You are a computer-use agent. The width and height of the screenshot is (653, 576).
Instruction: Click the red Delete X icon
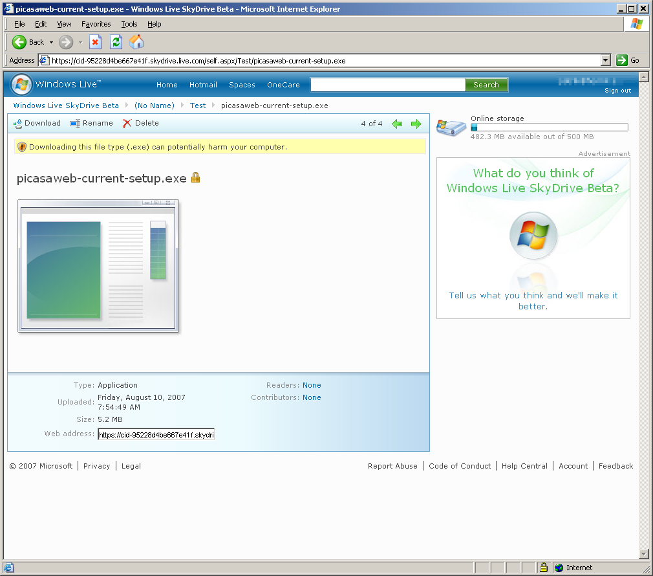(x=127, y=124)
